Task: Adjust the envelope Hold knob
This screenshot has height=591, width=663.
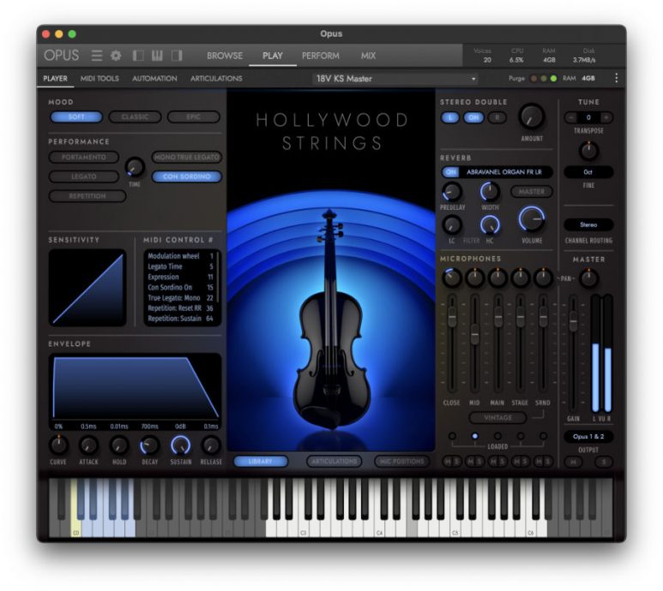Action: coord(119,445)
